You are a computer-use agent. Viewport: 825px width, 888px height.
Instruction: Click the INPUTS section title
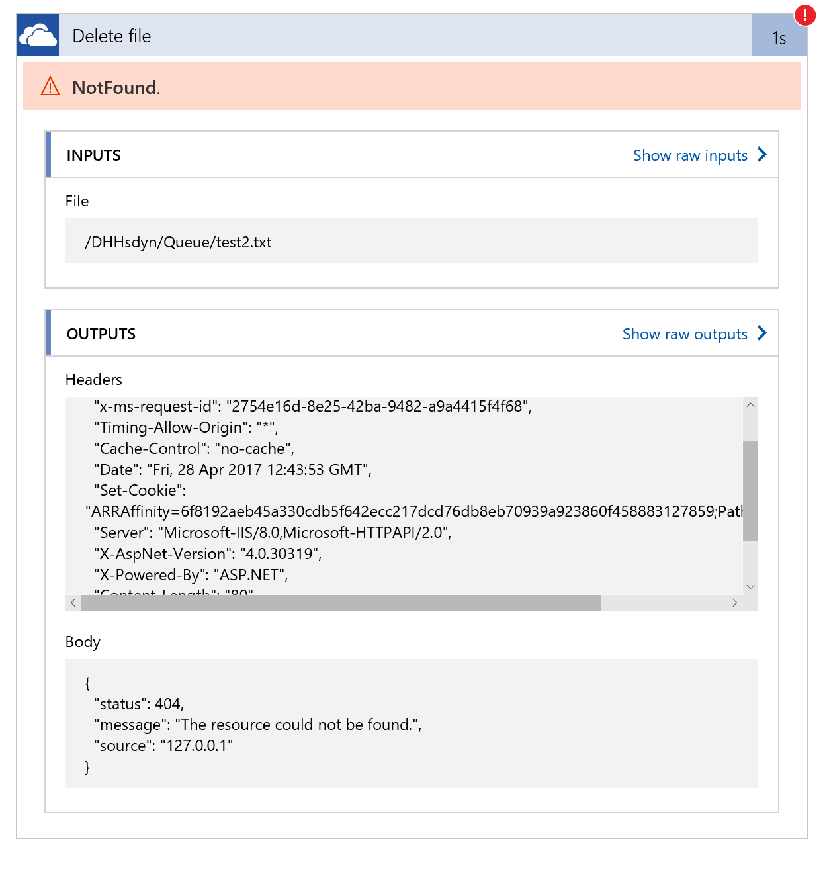[x=94, y=155]
